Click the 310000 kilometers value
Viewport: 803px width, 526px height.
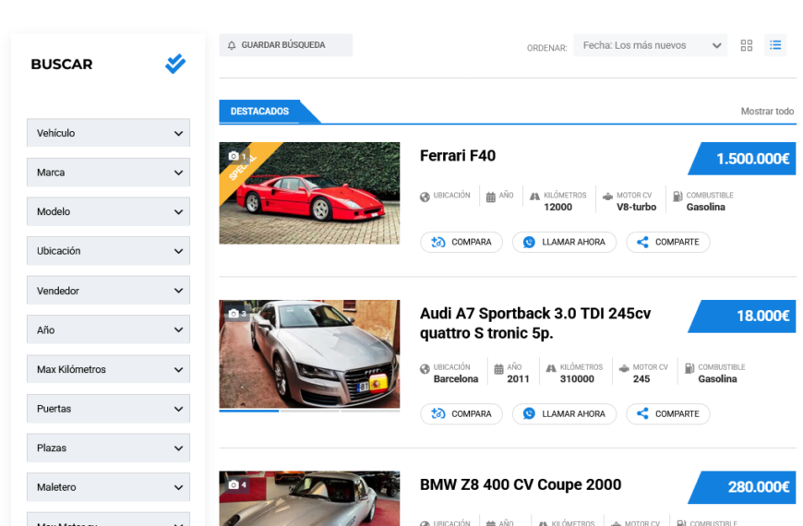click(x=577, y=379)
